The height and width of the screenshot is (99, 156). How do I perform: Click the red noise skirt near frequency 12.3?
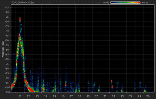coord(31,90)
